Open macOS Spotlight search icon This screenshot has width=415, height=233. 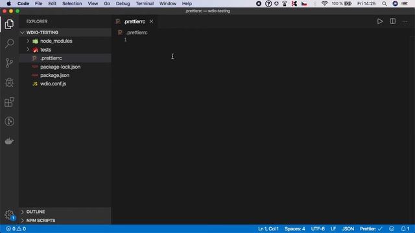coord(385,4)
